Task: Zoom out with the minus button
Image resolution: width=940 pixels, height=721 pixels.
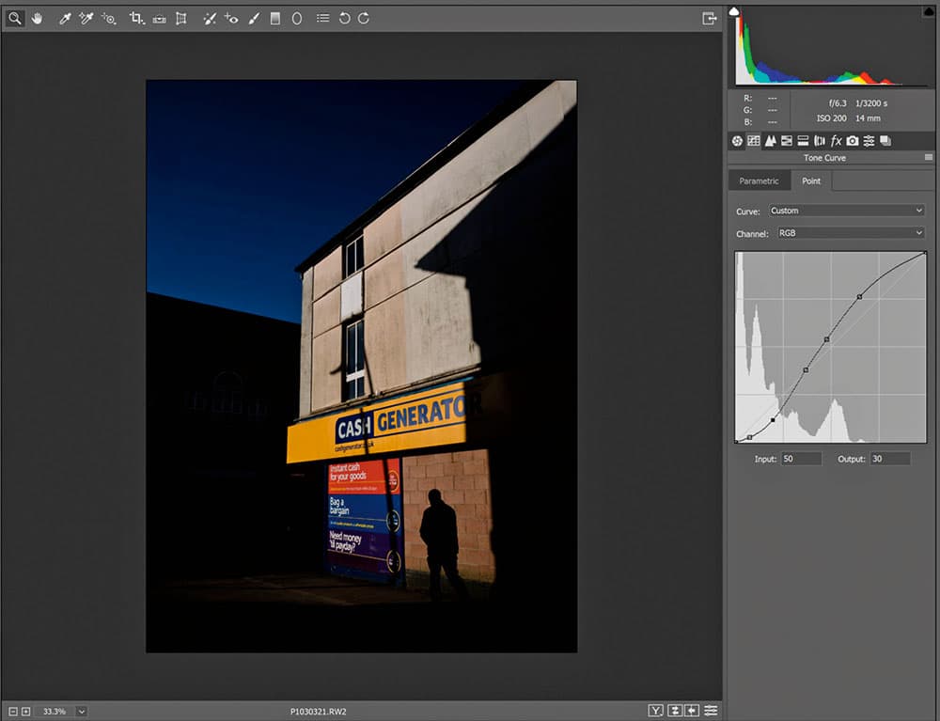Action: 13,712
